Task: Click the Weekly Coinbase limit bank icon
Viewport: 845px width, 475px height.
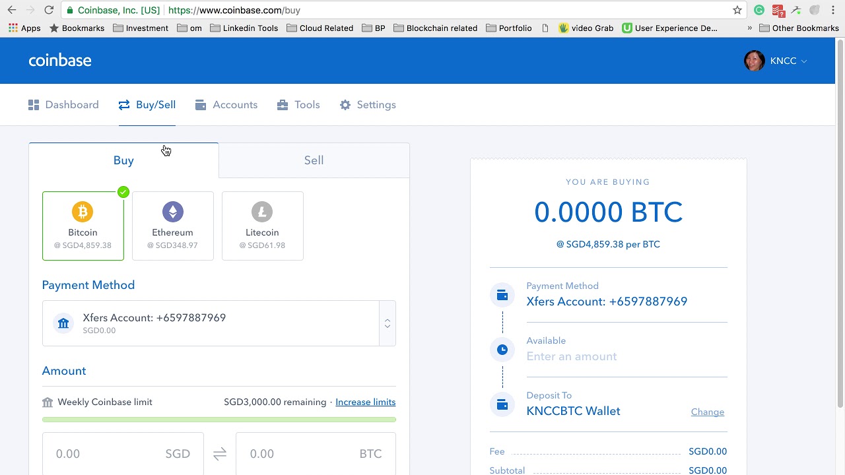Action: [x=48, y=402]
